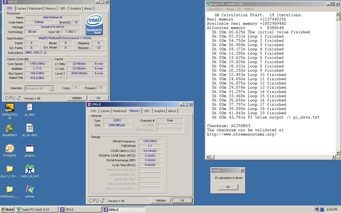The width and height of the screenshot is (341, 213).
Task: Click the Super PI horizontal scrollbar right arrow
Action: [x=334, y=157]
